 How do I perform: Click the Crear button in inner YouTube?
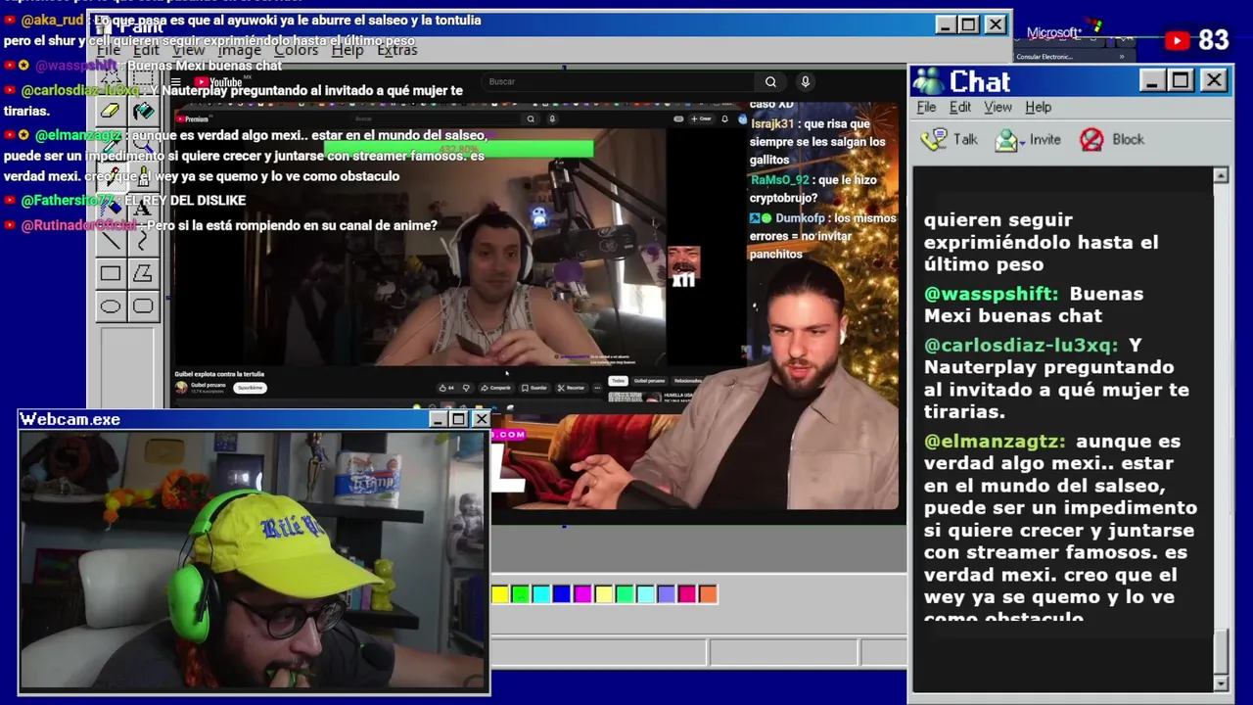(701, 118)
